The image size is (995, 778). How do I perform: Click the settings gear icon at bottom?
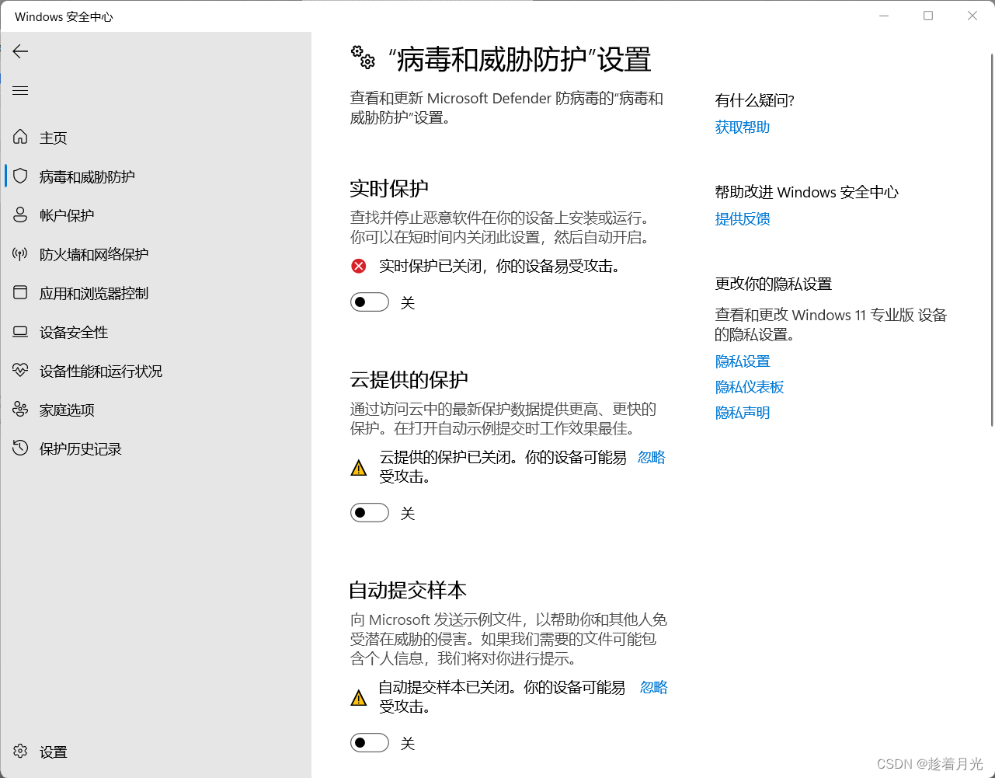21,752
